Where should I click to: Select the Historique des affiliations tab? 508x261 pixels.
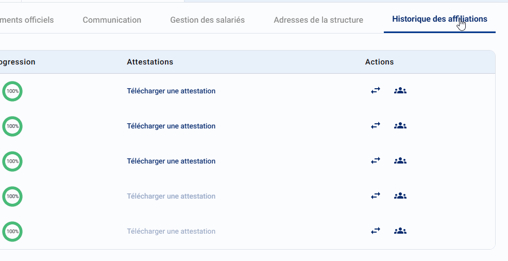(439, 19)
